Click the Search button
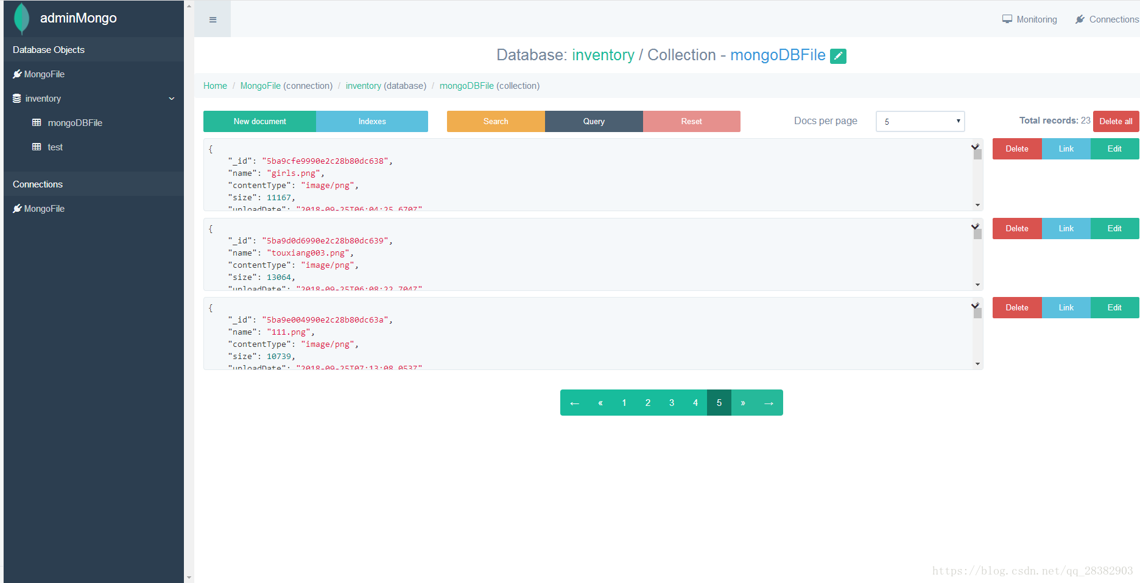Screen dimensions: 1140x583 tap(496, 122)
